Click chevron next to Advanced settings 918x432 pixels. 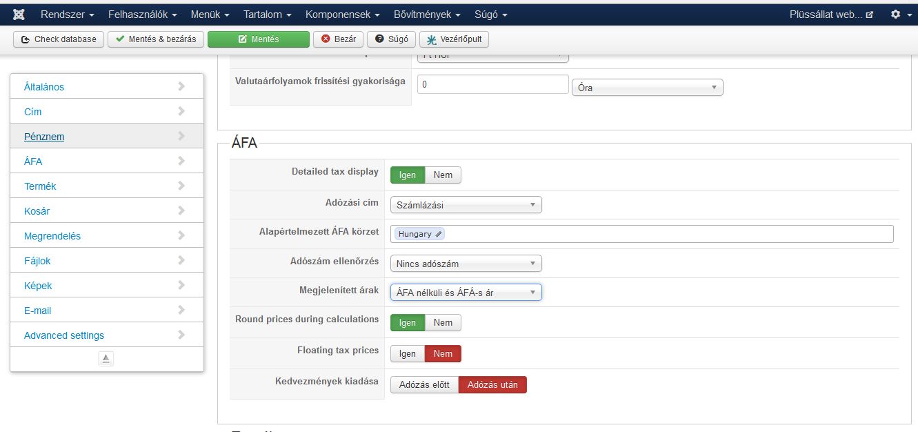point(181,335)
